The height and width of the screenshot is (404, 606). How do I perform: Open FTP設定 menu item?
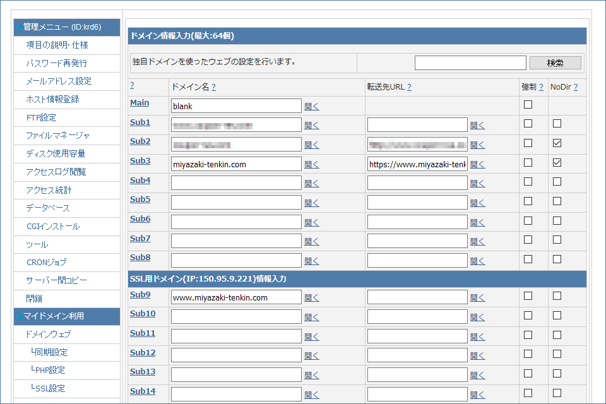click(x=42, y=117)
